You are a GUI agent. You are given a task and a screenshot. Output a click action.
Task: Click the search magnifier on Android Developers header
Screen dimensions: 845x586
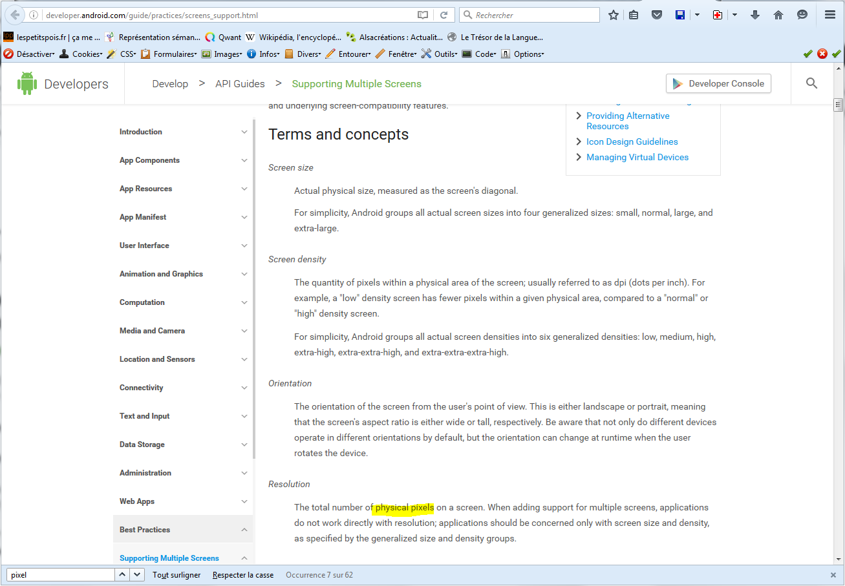point(811,83)
